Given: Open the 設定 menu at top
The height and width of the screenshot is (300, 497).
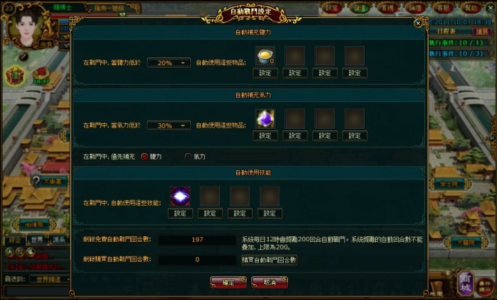Looking at the screenshot, I should (x=332, y=8).
